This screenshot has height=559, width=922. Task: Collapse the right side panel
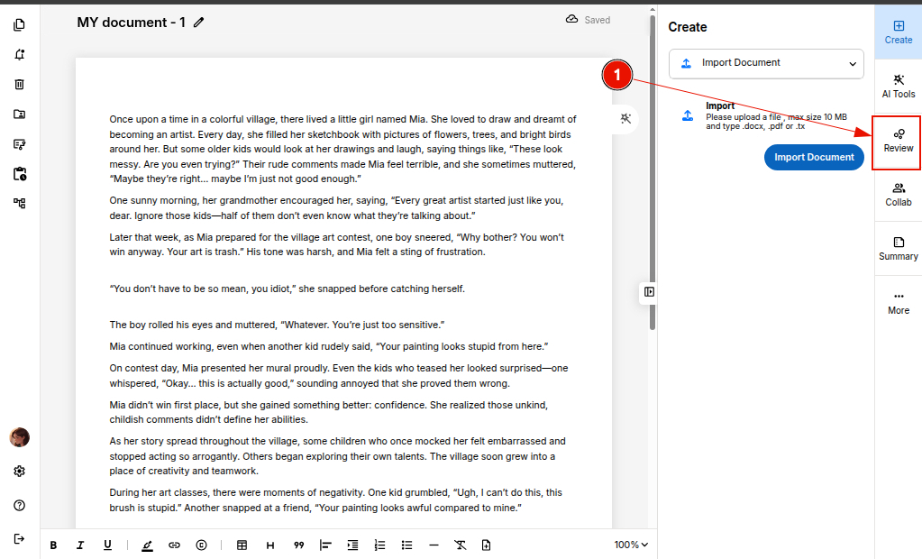pyautogui.click(x=649, y=292)
